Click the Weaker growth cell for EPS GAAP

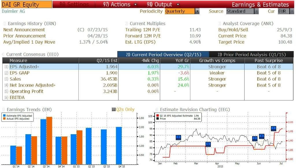(217, 73)
